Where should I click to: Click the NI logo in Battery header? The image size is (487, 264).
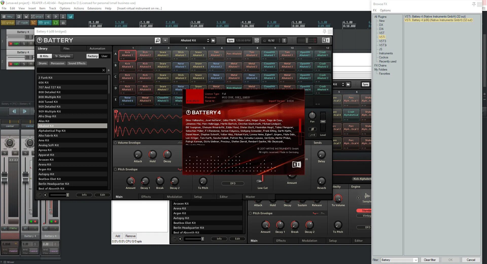pos(326,40)
